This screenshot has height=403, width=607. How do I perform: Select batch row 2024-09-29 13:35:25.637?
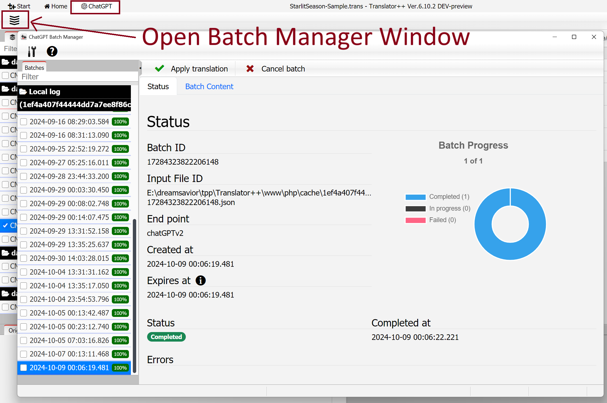pos(74,245)
